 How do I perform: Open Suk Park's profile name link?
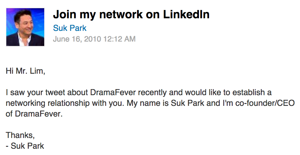click(x=69, y=28)
